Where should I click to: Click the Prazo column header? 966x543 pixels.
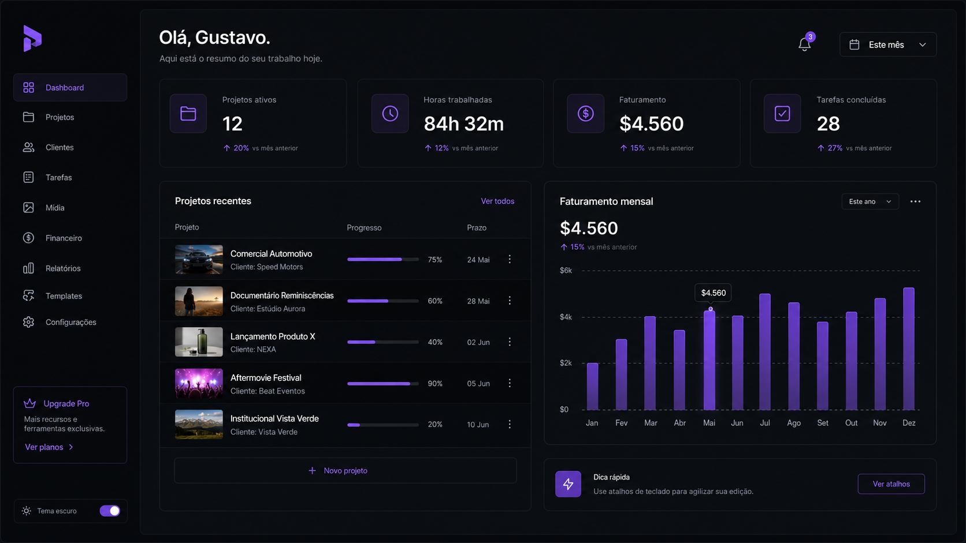click(477, 227)
